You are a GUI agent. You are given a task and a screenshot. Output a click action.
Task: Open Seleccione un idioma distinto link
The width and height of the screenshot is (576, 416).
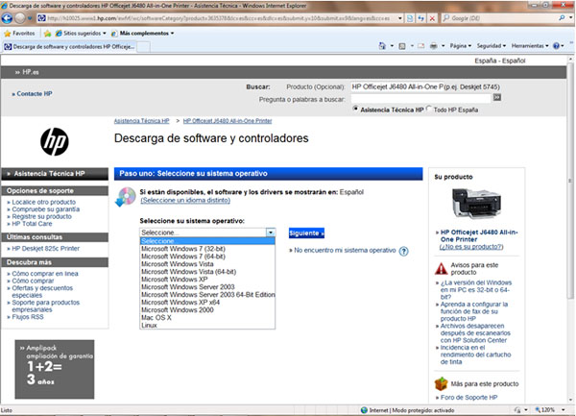point(185,200)
